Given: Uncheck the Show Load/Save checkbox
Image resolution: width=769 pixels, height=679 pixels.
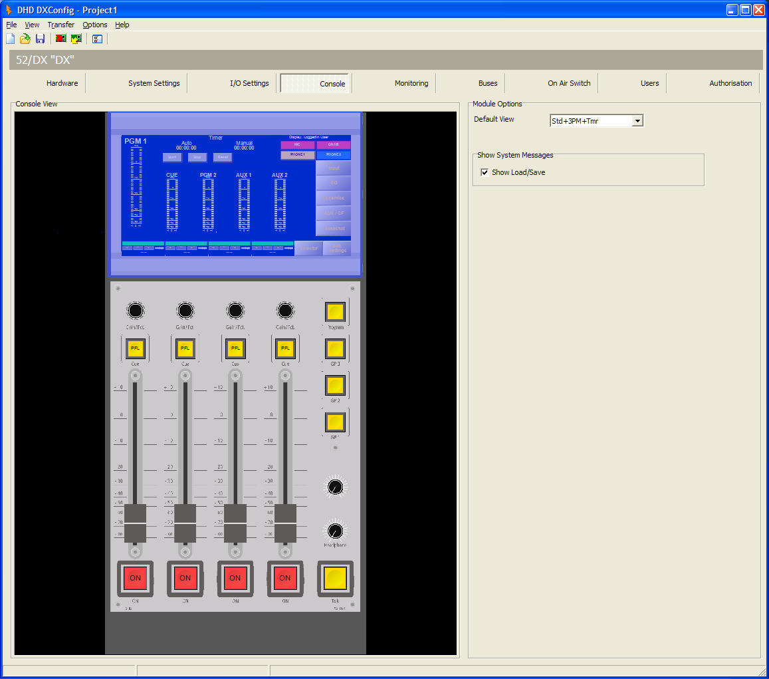Looking at the screenshot, I should [485, 172].
